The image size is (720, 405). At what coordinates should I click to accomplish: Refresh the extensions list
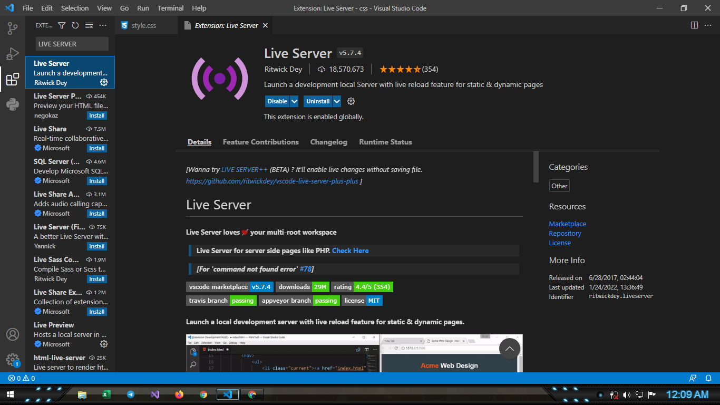point(75,25)
